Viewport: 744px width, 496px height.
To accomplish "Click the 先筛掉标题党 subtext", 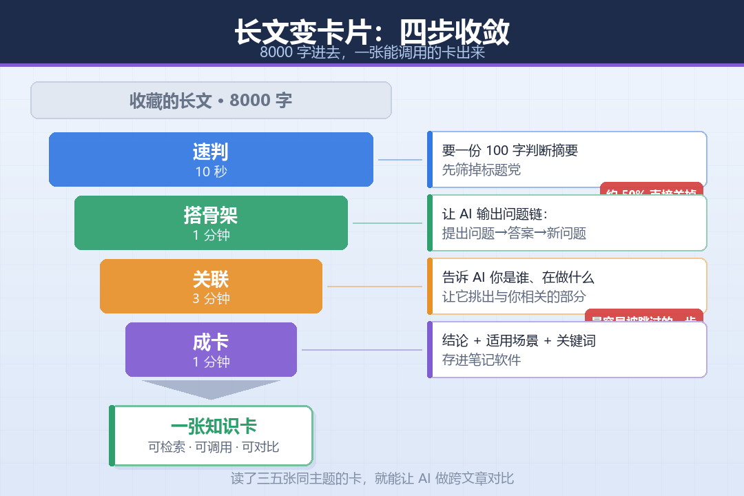I will tap(481, 169).
